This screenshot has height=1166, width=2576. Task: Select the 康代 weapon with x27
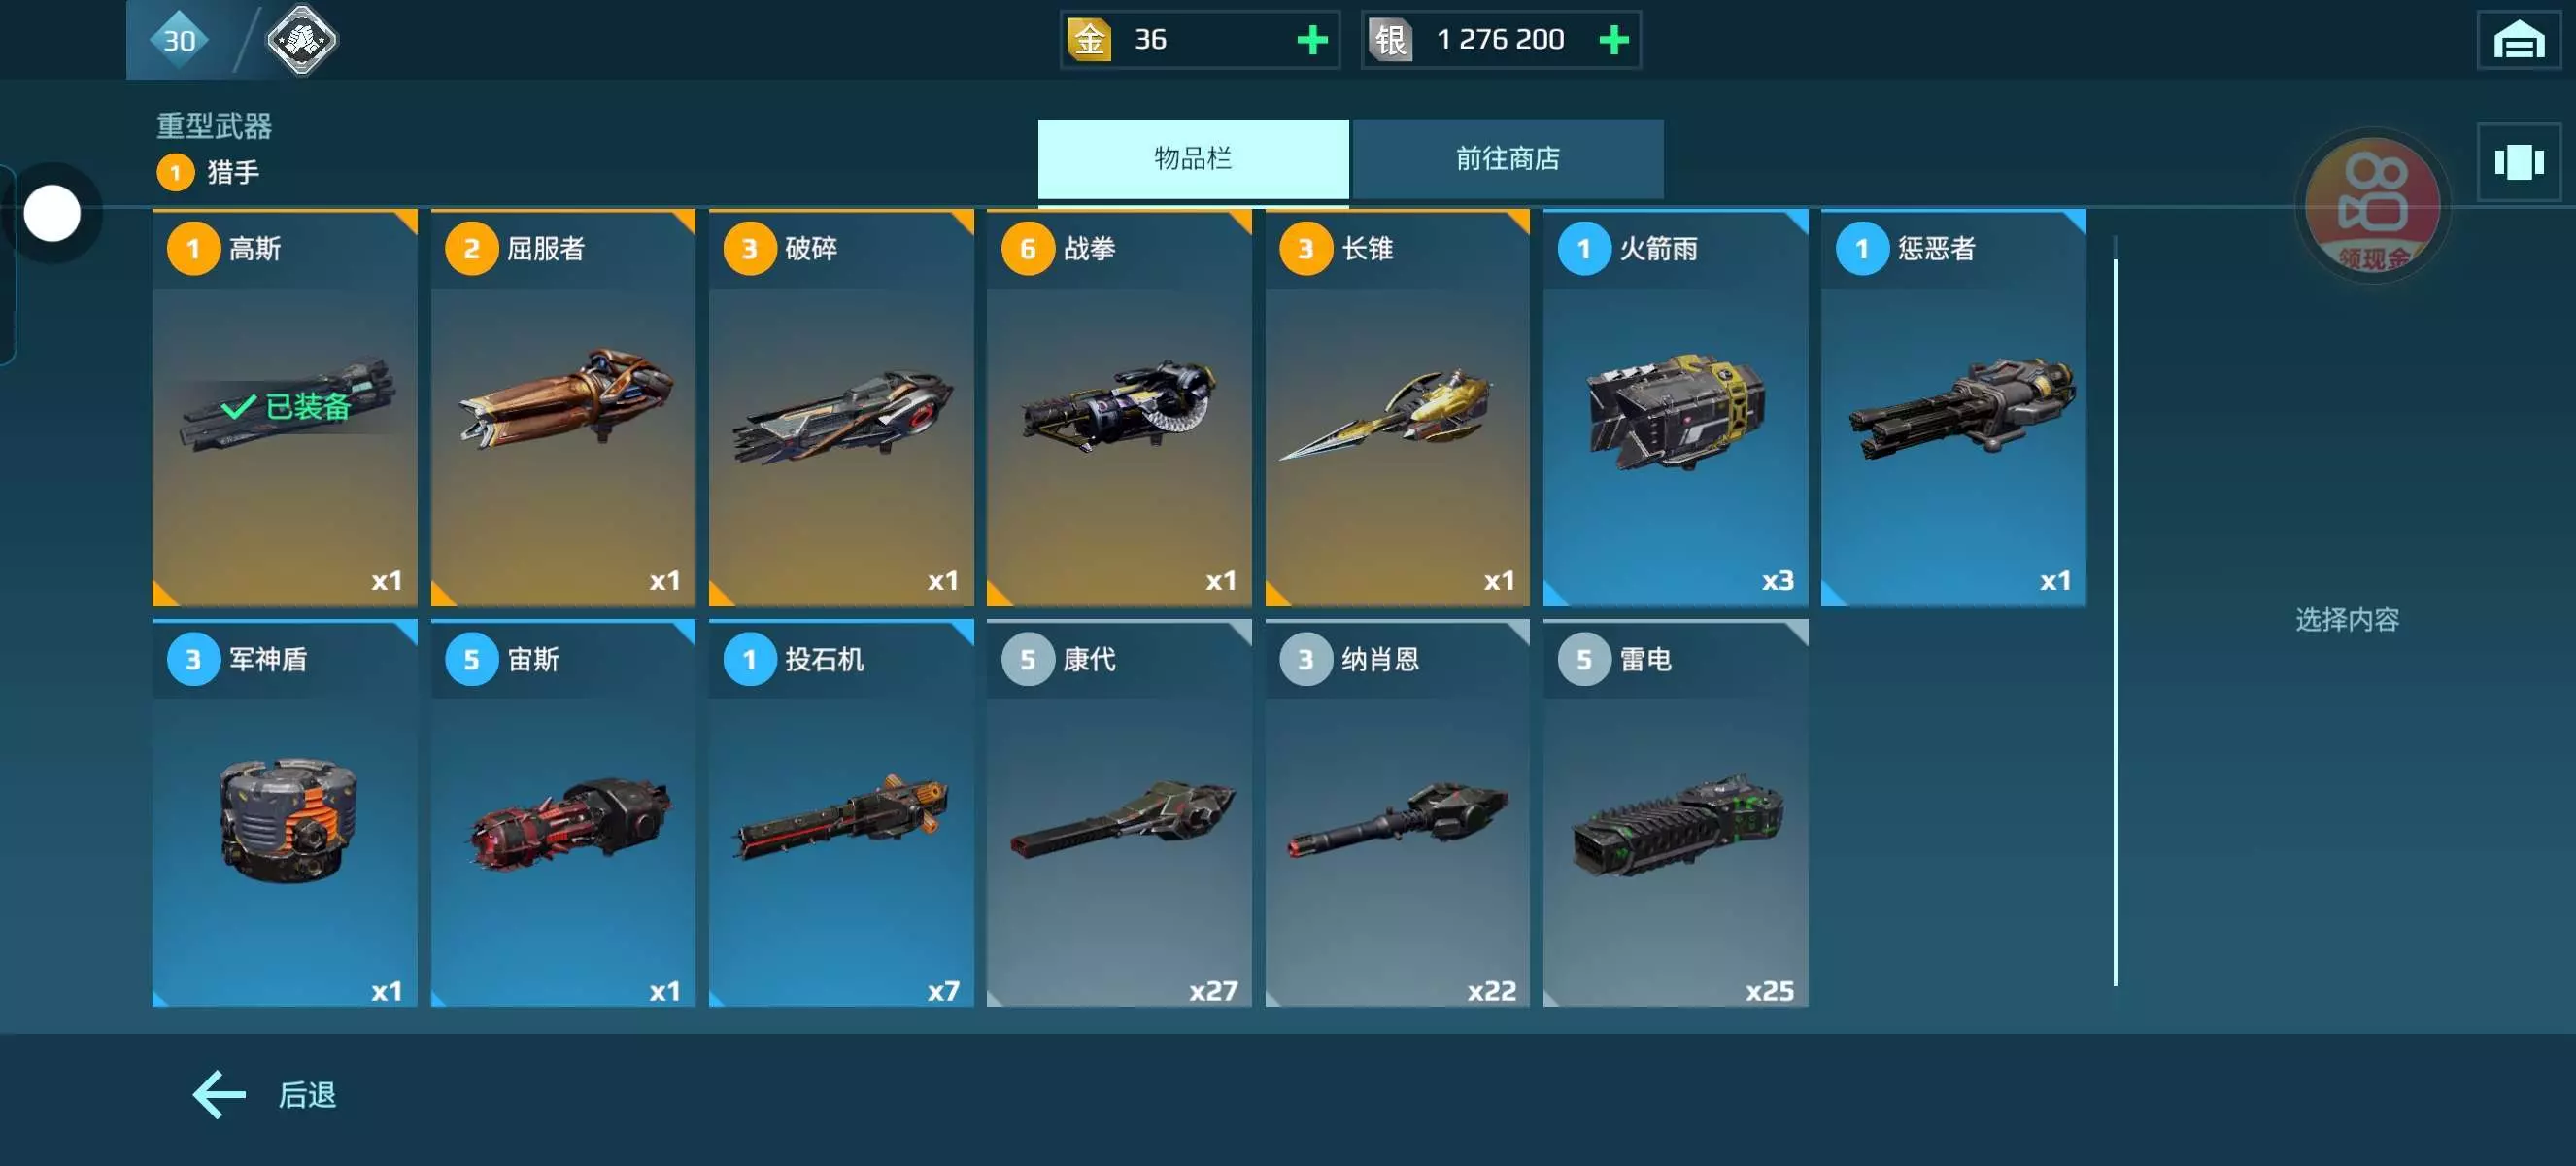tap(1119, 813)
